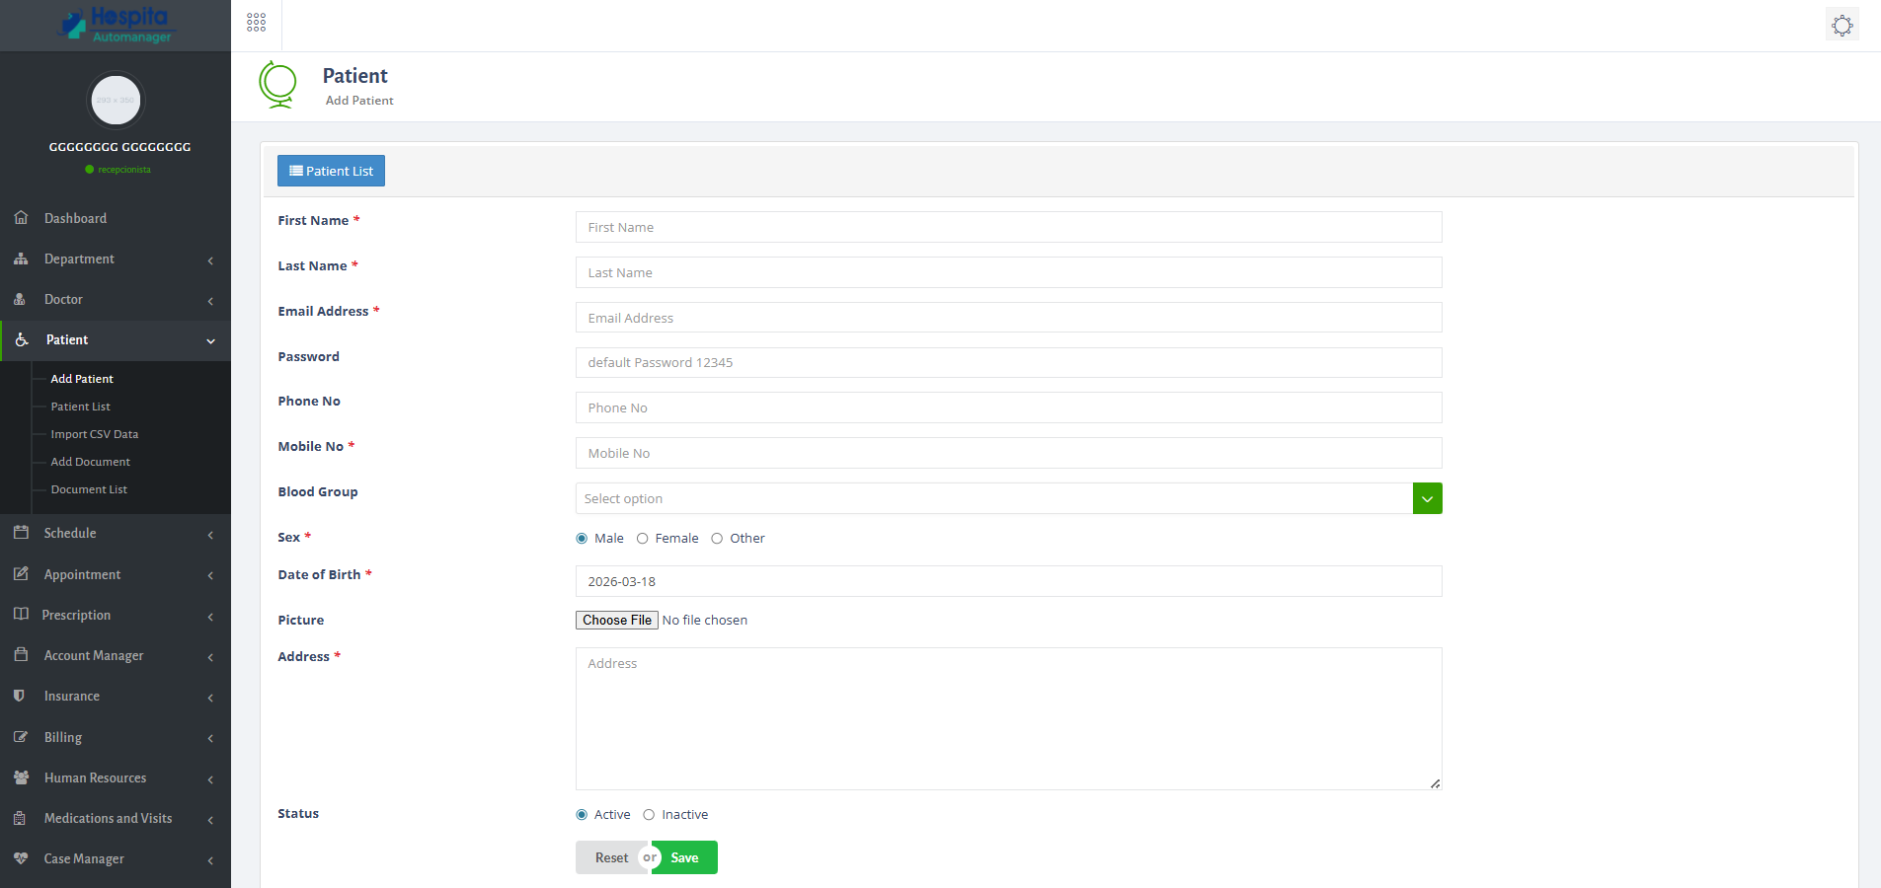
Task: Click the Human Resources people icon
Action: click(22, 777)
